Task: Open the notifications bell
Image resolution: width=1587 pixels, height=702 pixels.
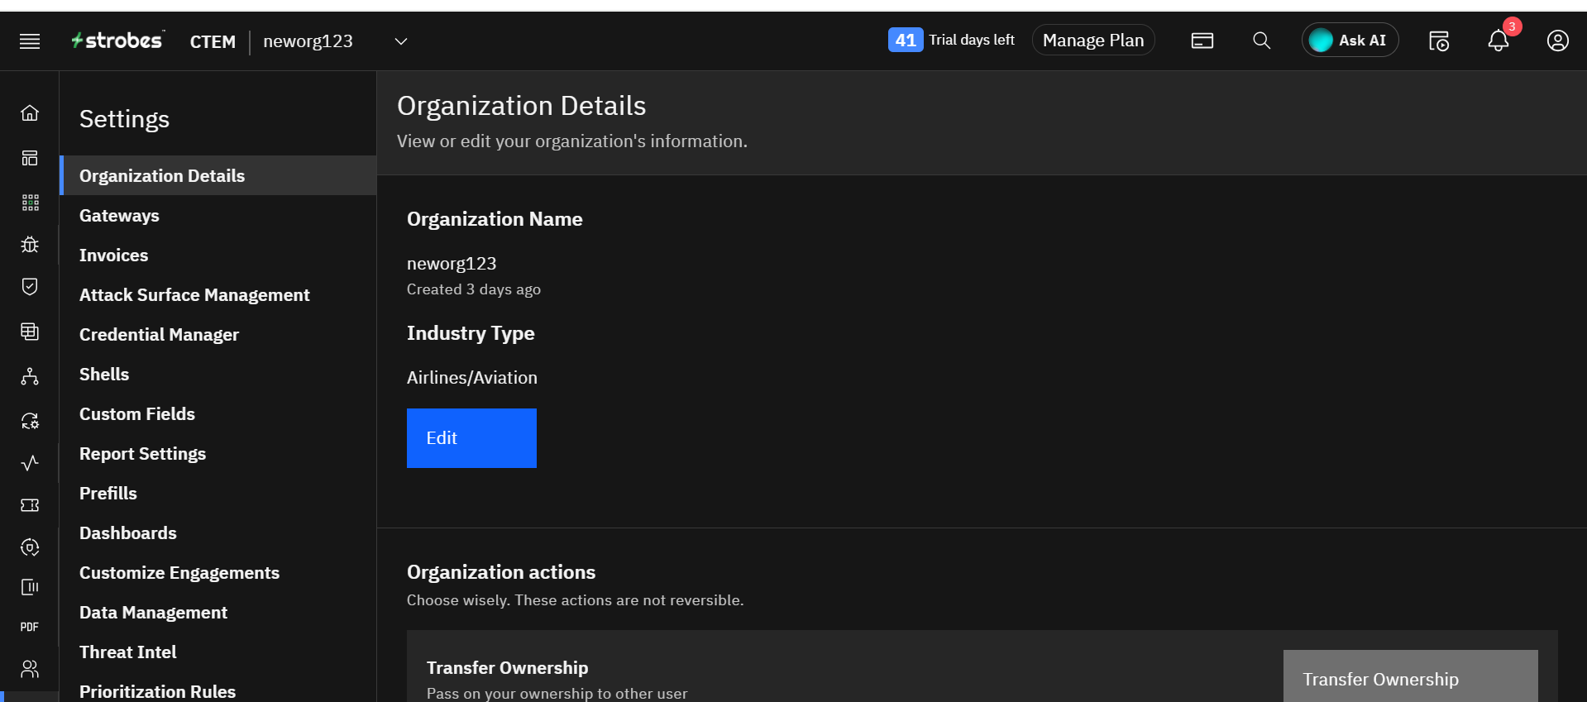Action: click(x=1498, y=41)
